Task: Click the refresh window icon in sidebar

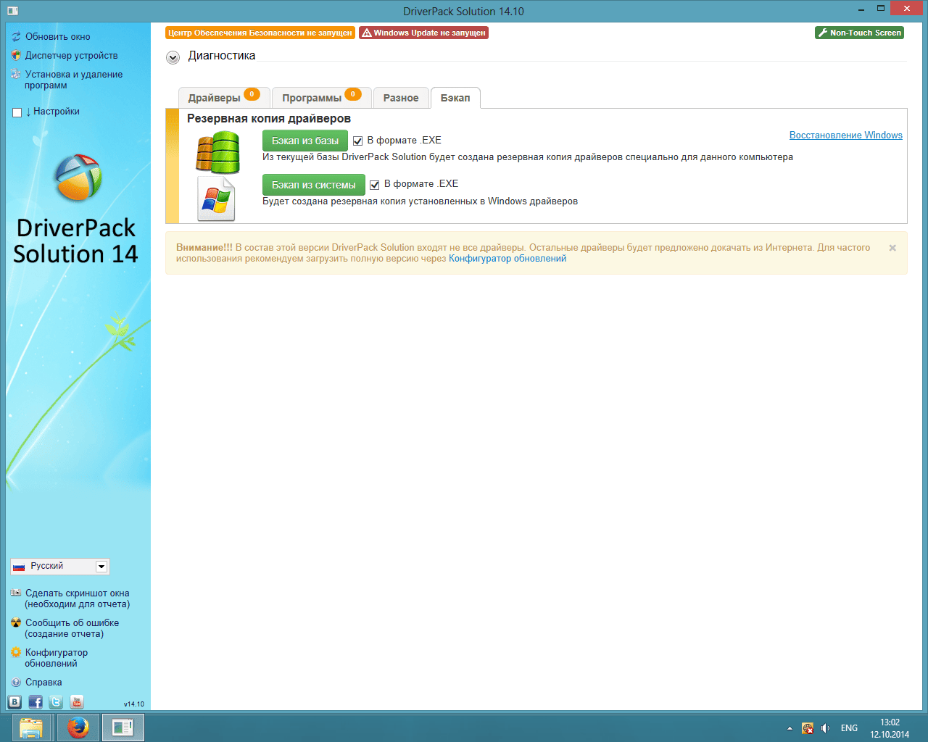Action: click(16, 36)
